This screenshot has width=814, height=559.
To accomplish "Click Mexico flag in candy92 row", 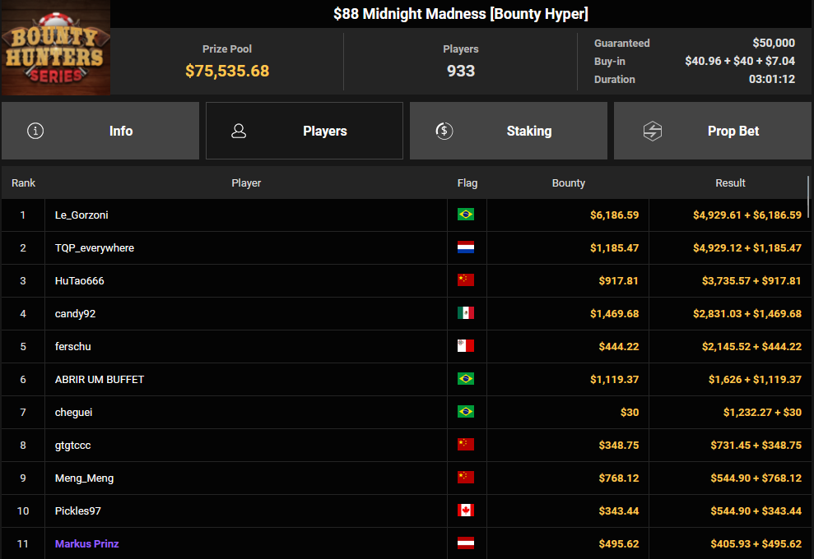I will click(466, 313).
